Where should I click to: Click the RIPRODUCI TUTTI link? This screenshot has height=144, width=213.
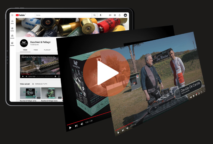coord(41,84)
